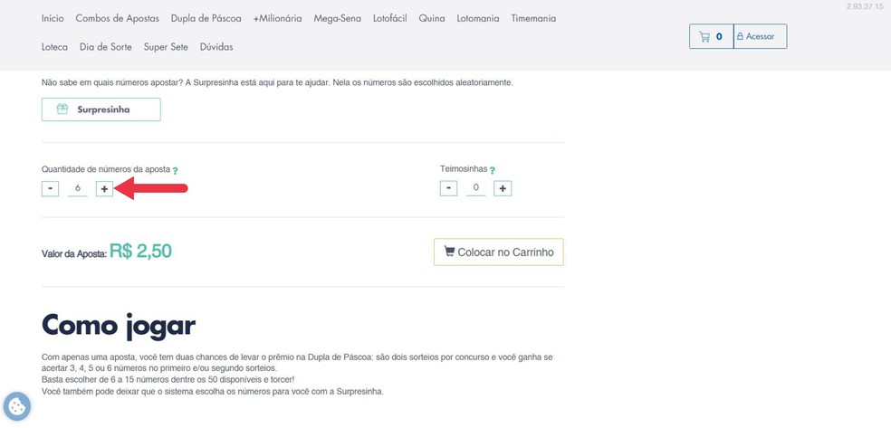The height and width of the screenshot is (428, 891).
Task: Click help icon next to Quantidade de números
Action: (175, 170)
